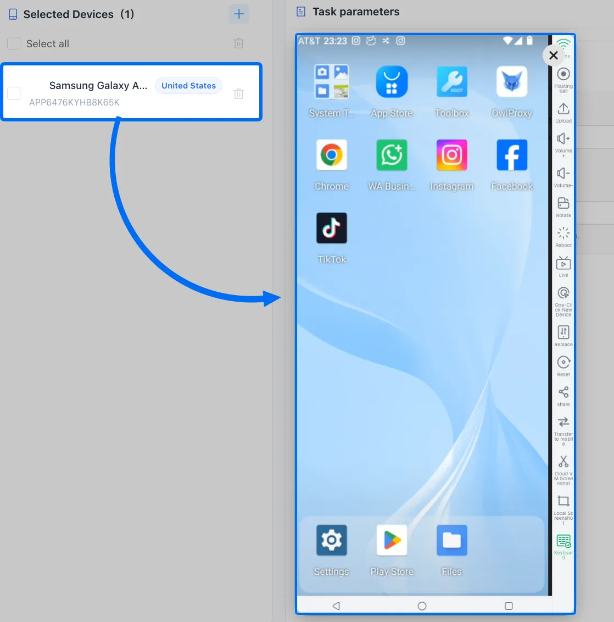This screenshot has height=622, width=614.
Task: Check the Select all checkbox
Action: point(14,43)
